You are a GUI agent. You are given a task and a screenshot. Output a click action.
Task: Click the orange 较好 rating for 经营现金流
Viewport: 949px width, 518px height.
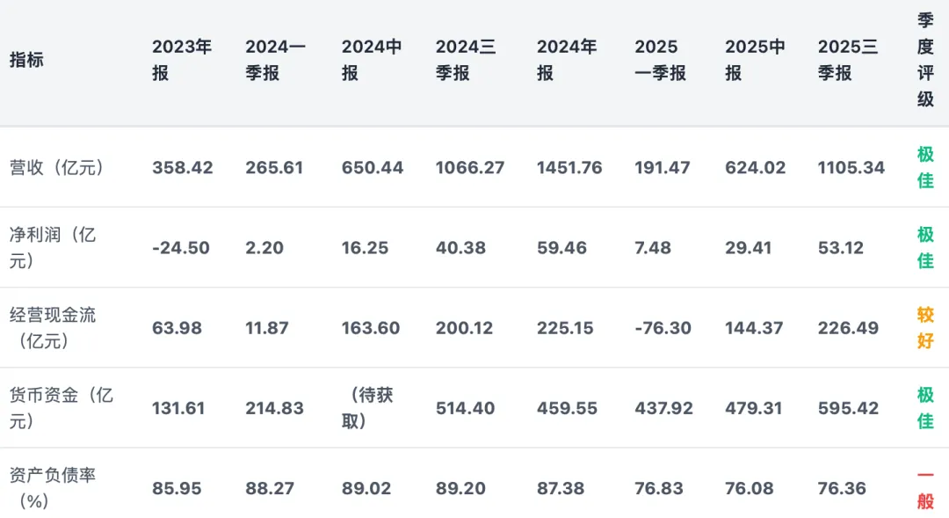tap(925, 327)
